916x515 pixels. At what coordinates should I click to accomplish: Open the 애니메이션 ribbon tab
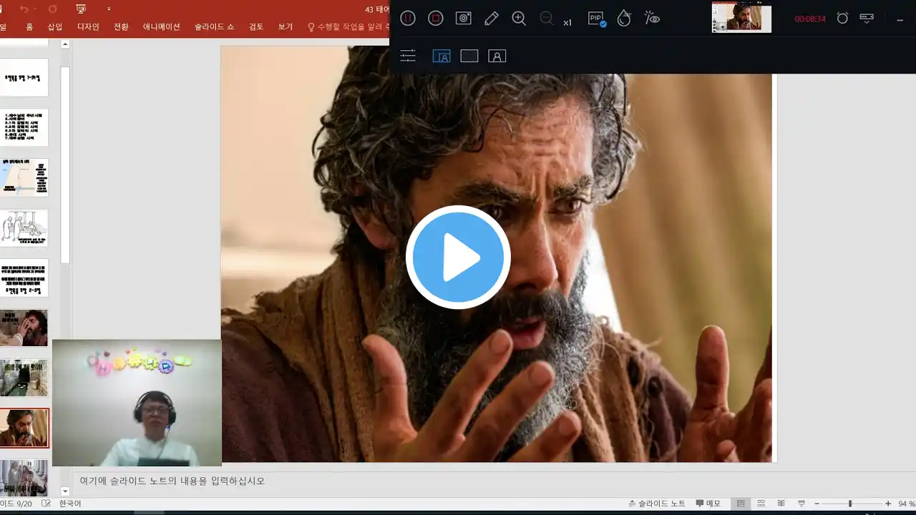pyautogui.click(x=161, y=27)
